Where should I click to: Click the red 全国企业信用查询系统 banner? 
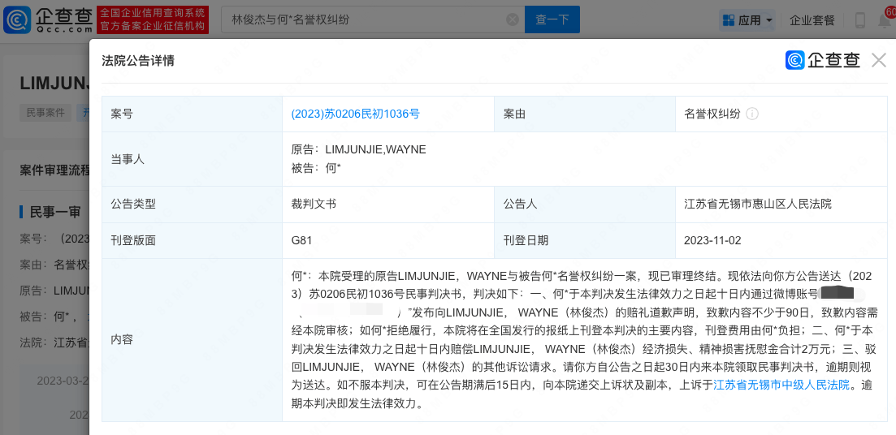(x=153, y=19)
